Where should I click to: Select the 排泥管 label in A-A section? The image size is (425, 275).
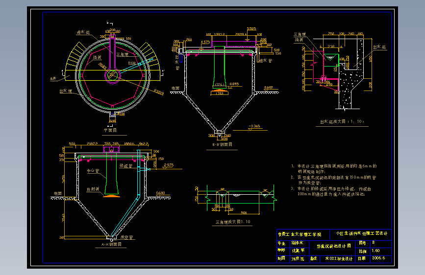(126, 166)
